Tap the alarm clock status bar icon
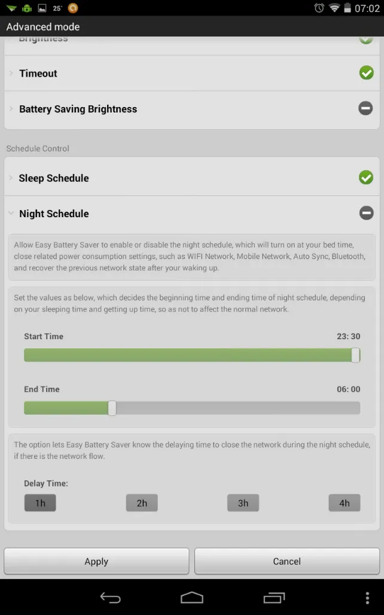 tap(319, 8)
